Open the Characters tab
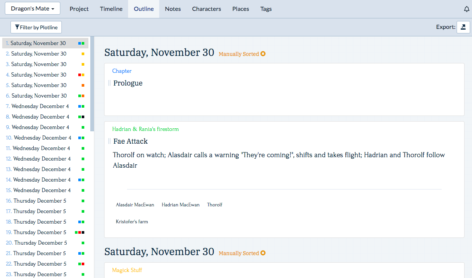The height and width of the screenshot is (278, 472). [x=206, y=9]
